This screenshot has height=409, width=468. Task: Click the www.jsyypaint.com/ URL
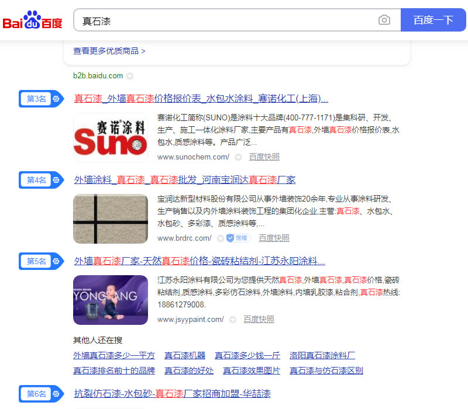(191, 320)
